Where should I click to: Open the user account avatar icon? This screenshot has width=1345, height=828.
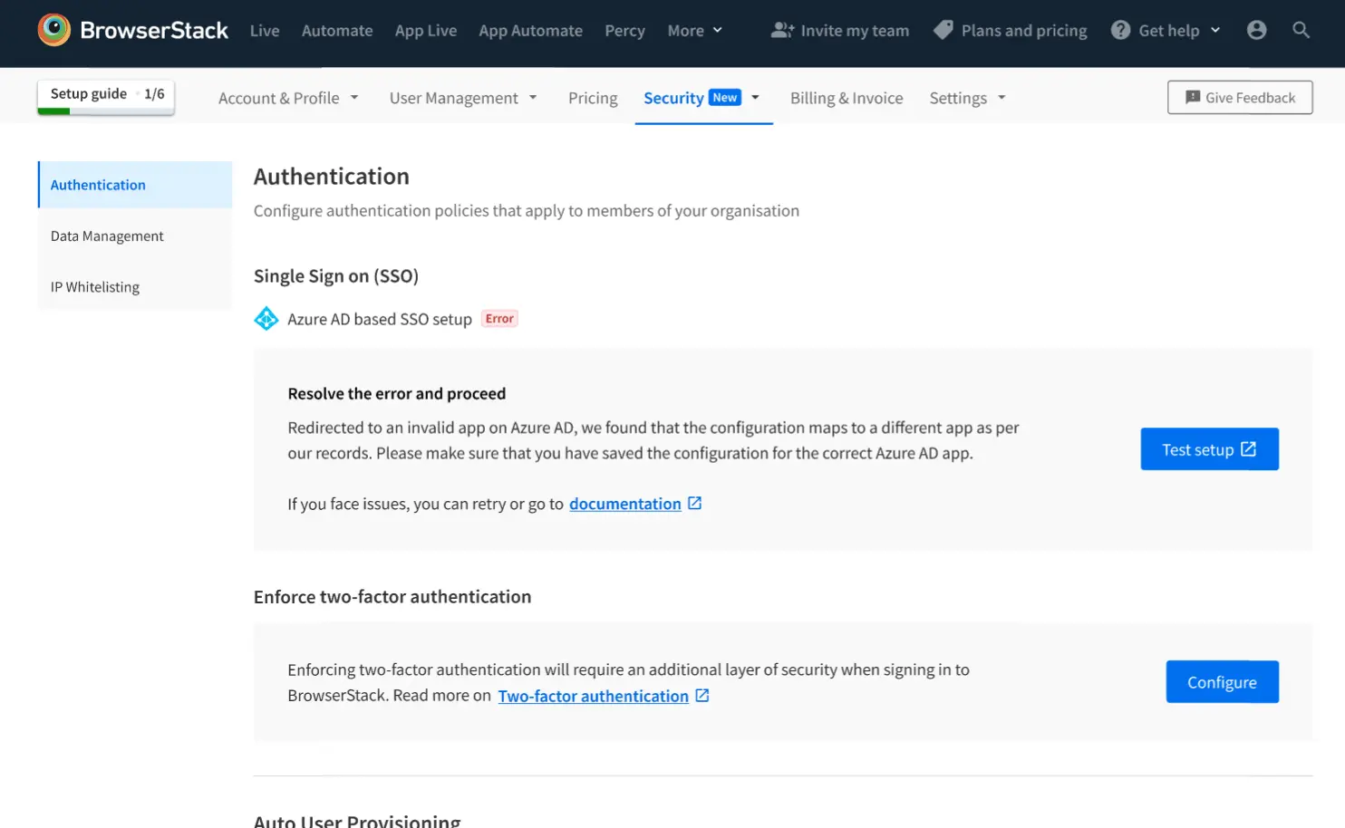(1256, 30)
